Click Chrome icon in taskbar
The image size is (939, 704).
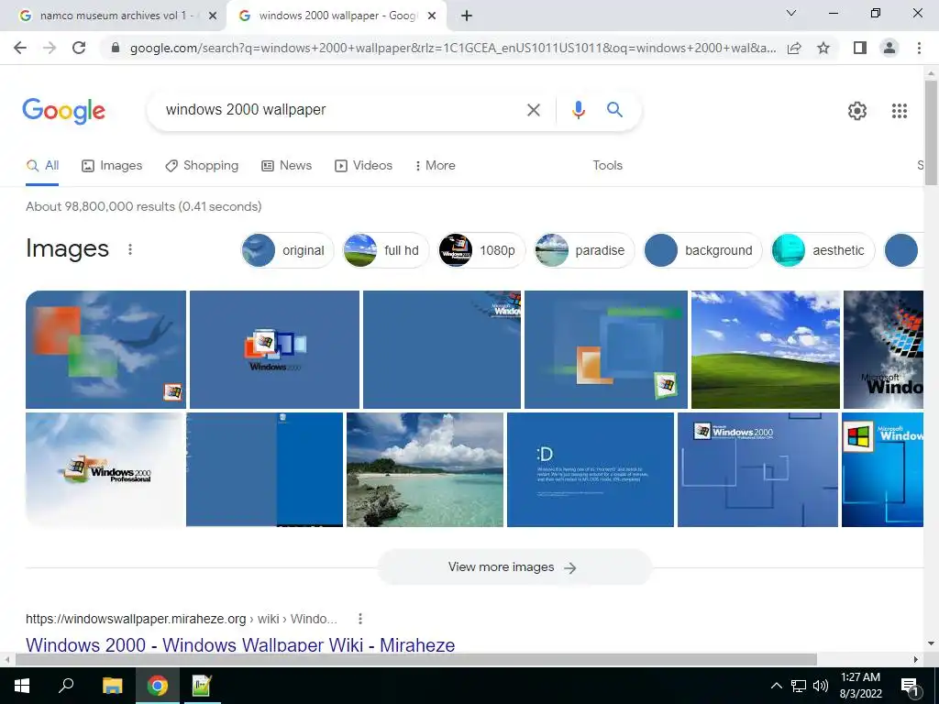coord(158,686)
